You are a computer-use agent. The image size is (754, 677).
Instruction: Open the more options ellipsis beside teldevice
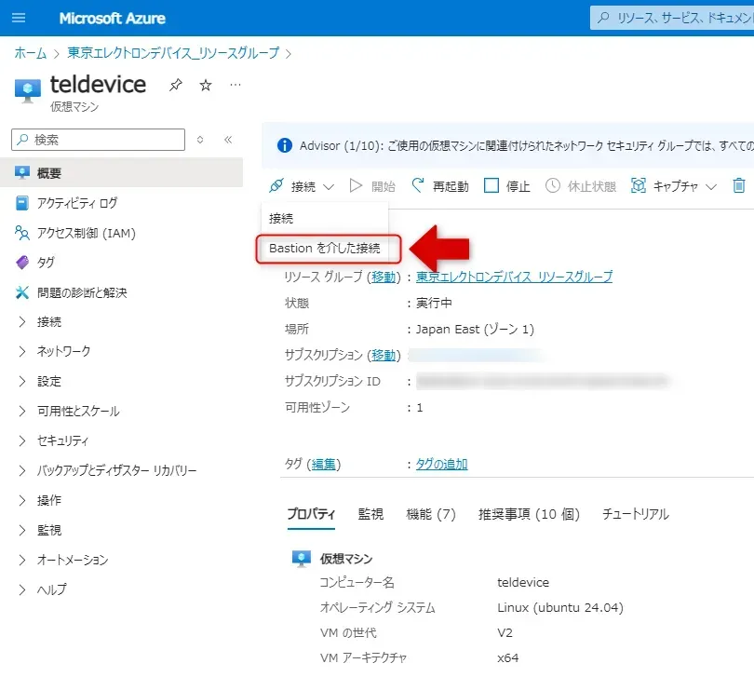(236, 85)
